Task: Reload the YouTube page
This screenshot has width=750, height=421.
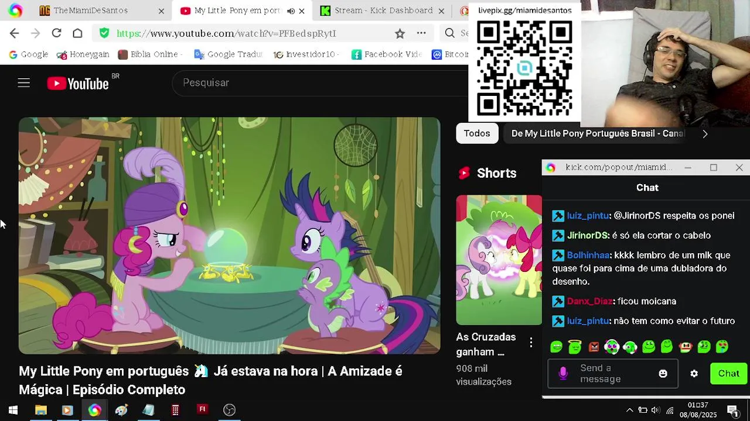Action: [x=56, y=33]
